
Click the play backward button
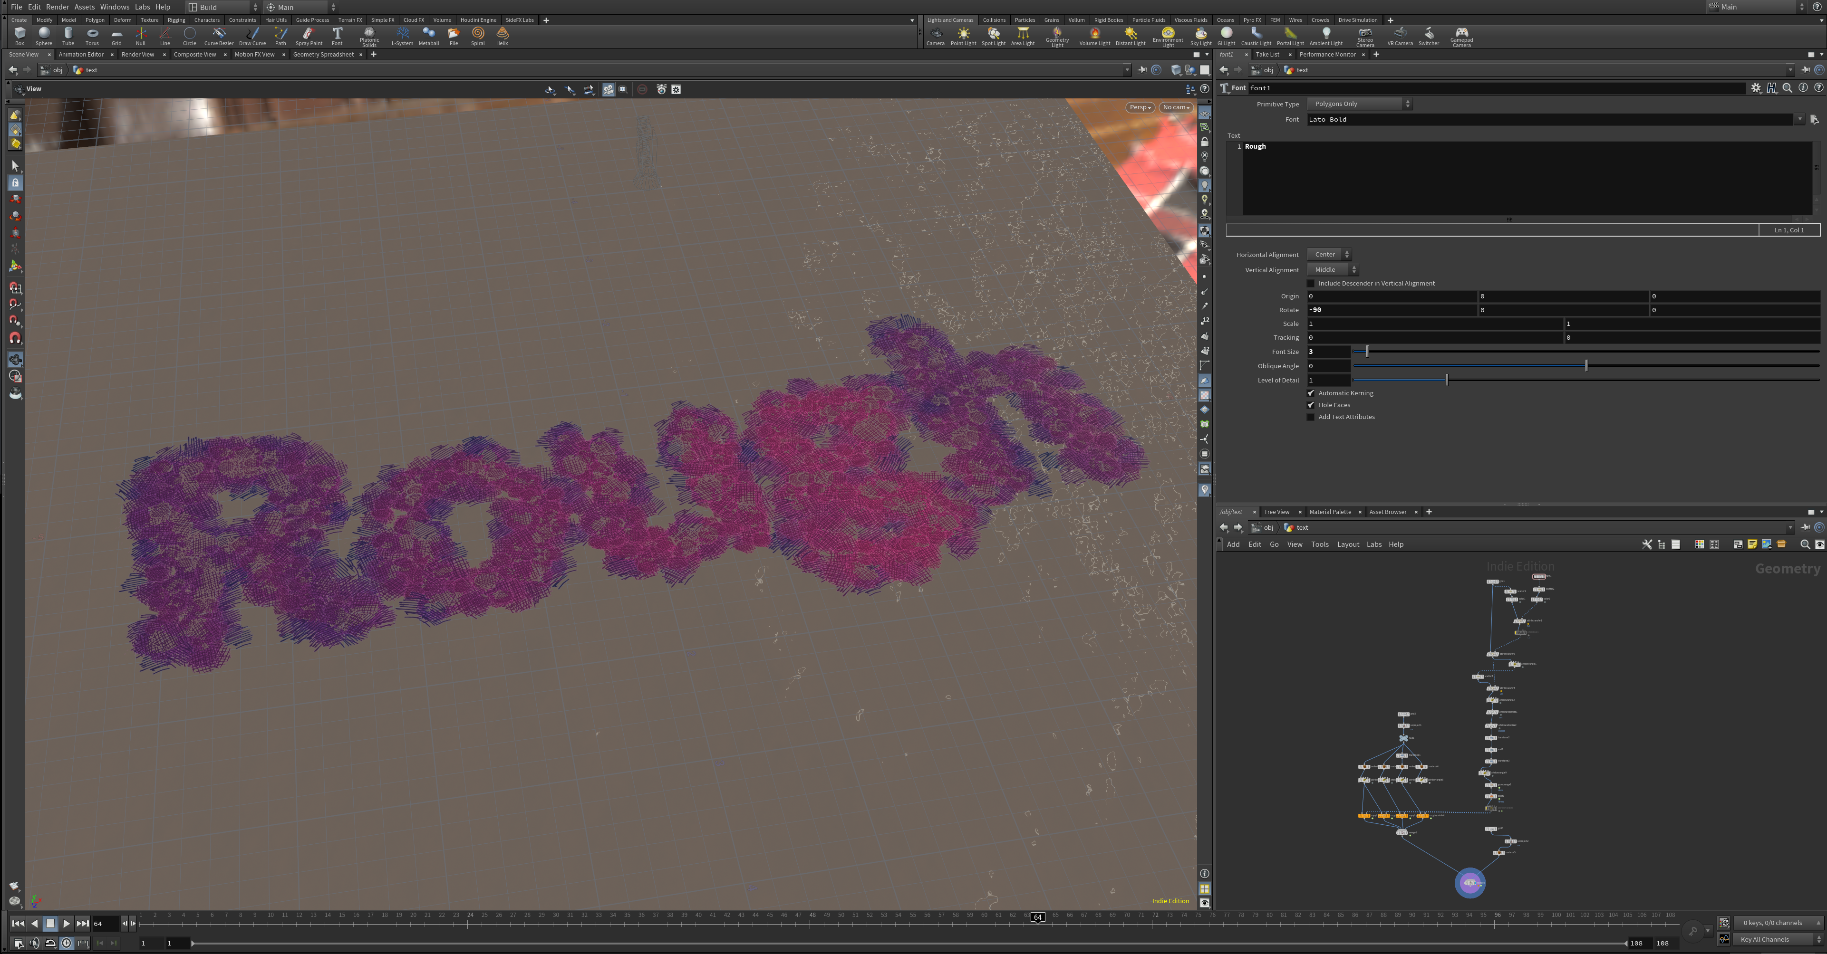click(34, 924)
